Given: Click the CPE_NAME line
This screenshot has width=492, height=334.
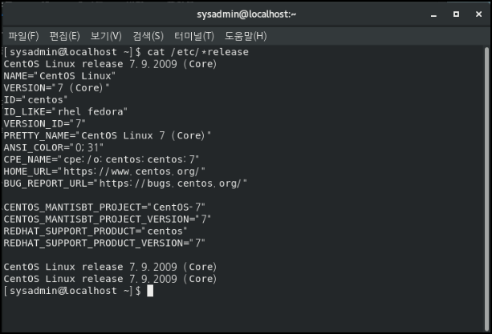Looking at the screenshot, I should (101, 159).
